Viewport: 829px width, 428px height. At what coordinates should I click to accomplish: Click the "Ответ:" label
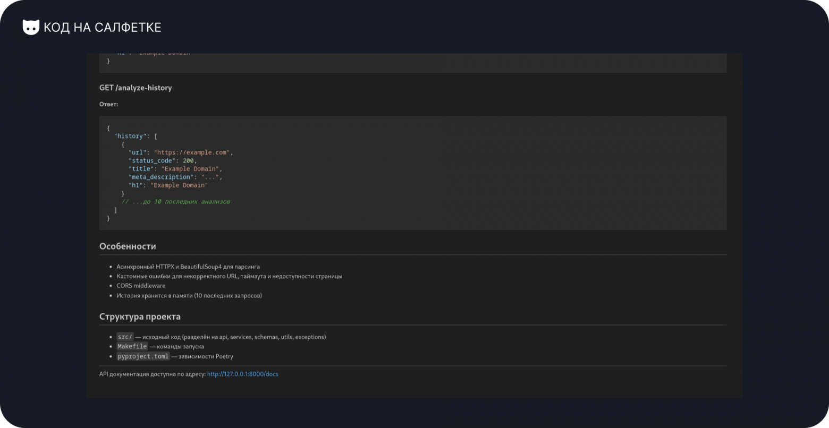coord(108,104)
